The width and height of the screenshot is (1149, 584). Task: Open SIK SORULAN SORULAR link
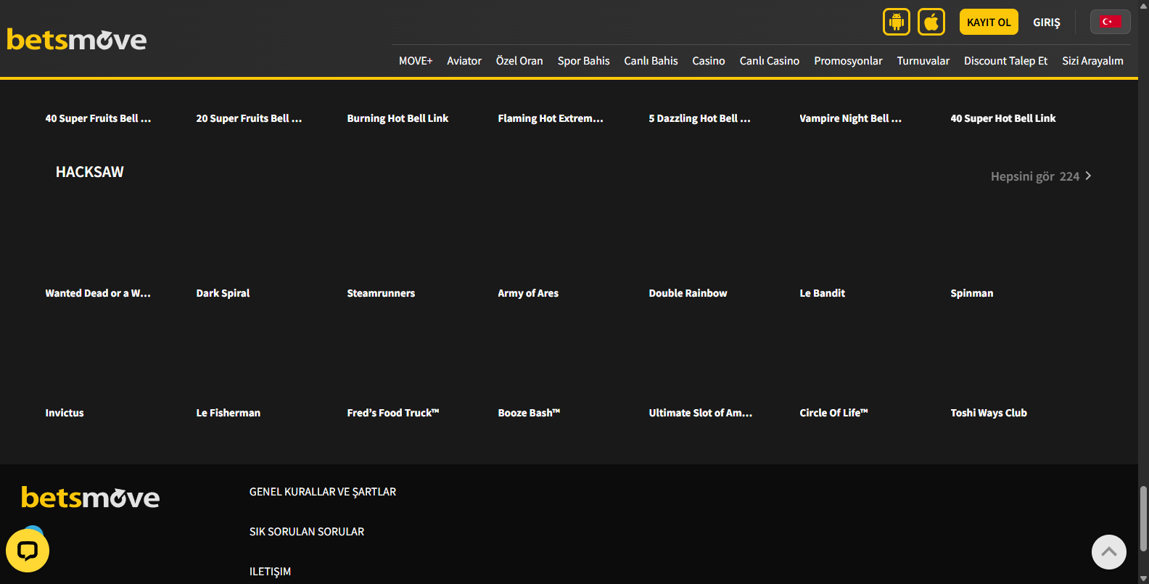pyautogui.click(x=306, y=532)
